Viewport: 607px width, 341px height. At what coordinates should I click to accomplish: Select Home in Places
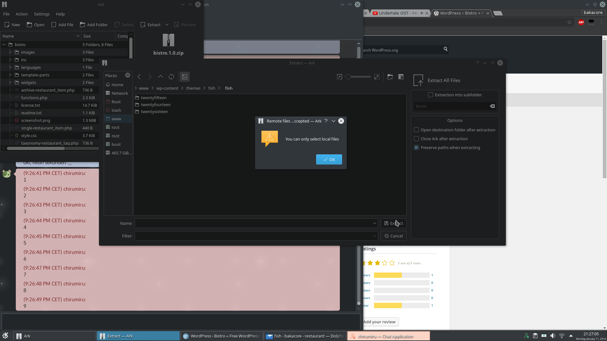117,85
